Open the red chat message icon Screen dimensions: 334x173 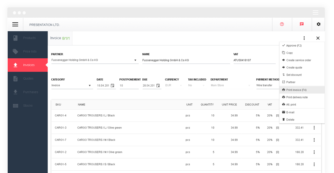point(302,24)
